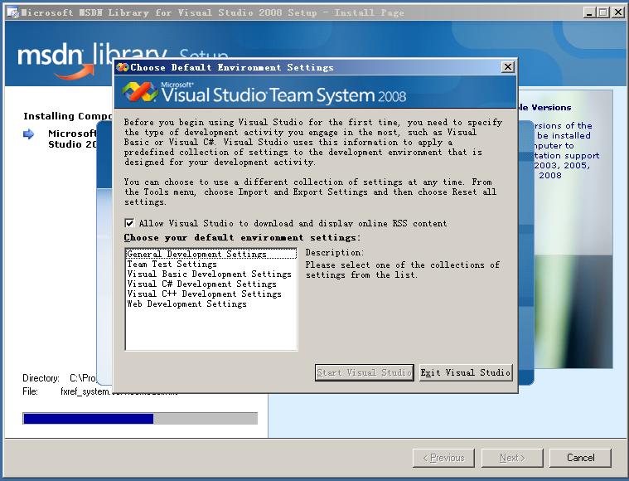Toggle Allow Visual Studio RSS content checkbox
629x481 pixels.
coord(129,223)
